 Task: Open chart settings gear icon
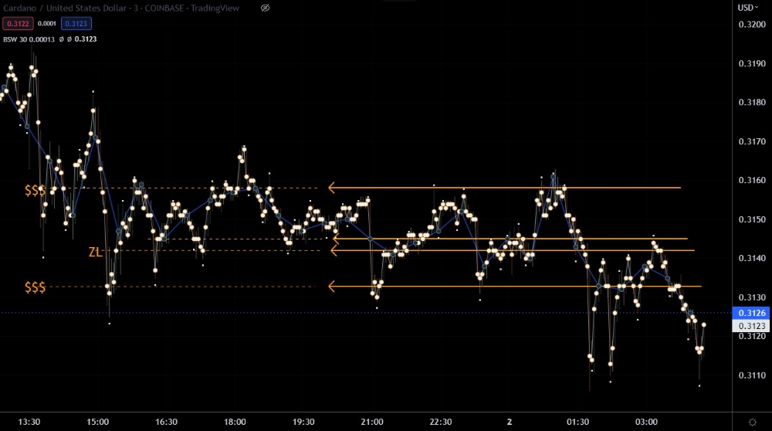(752, 423)
